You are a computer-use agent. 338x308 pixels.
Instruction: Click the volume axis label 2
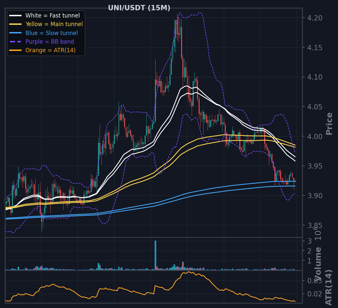(x=310, y=251)
